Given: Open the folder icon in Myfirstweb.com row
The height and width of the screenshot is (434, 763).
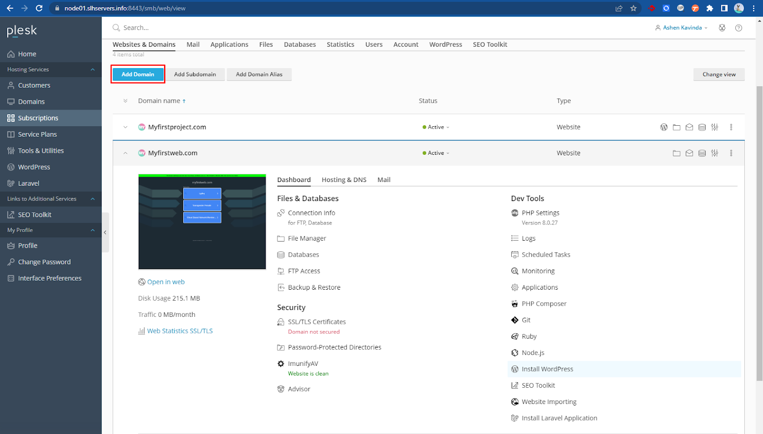Looking at the screenshot, I should 676,153.
